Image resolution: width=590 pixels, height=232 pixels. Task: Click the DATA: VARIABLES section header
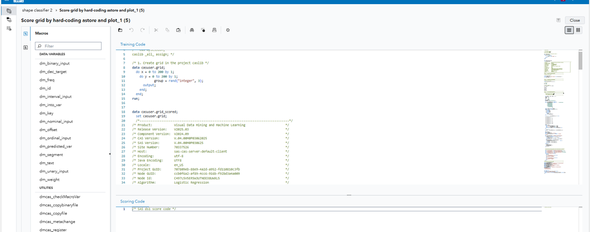53,54
